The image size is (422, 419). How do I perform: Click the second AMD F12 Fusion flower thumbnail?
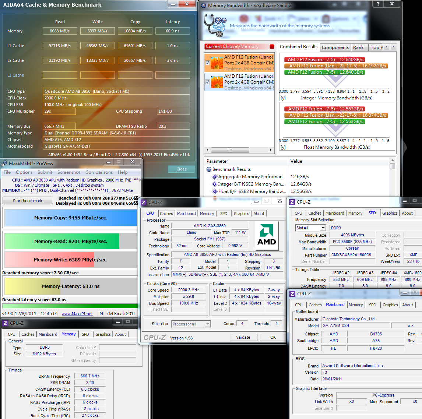(x=217, y=82)
